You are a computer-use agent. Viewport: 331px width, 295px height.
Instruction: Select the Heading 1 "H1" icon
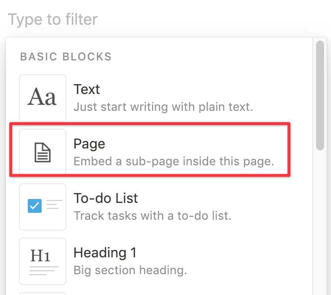point(40,255)
